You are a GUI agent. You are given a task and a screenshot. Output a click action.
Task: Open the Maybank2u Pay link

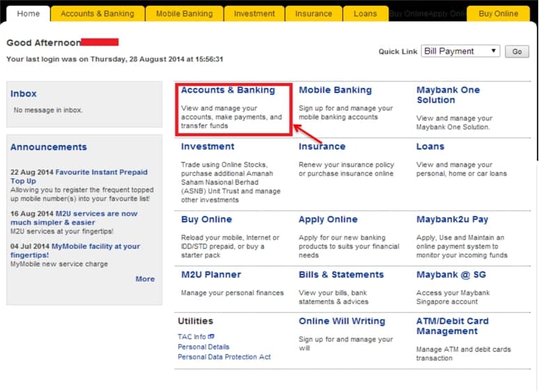(x=453, y=219)
